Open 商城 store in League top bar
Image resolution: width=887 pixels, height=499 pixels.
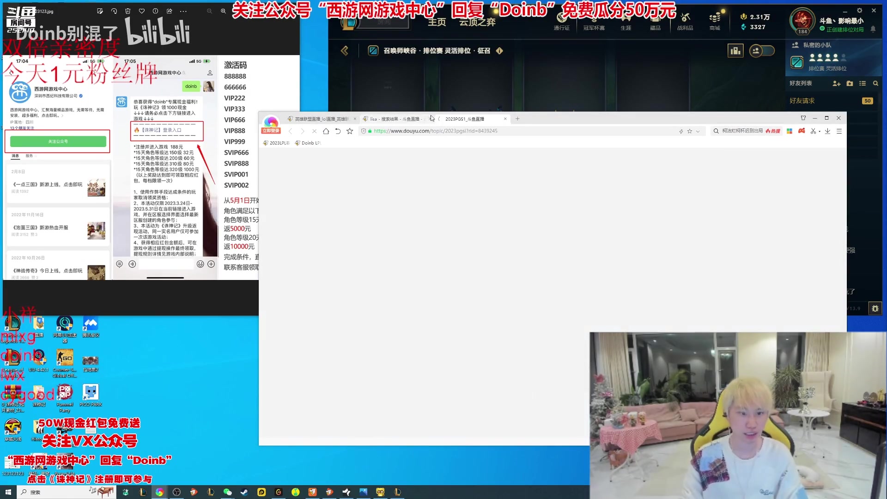tap(715, 21)
